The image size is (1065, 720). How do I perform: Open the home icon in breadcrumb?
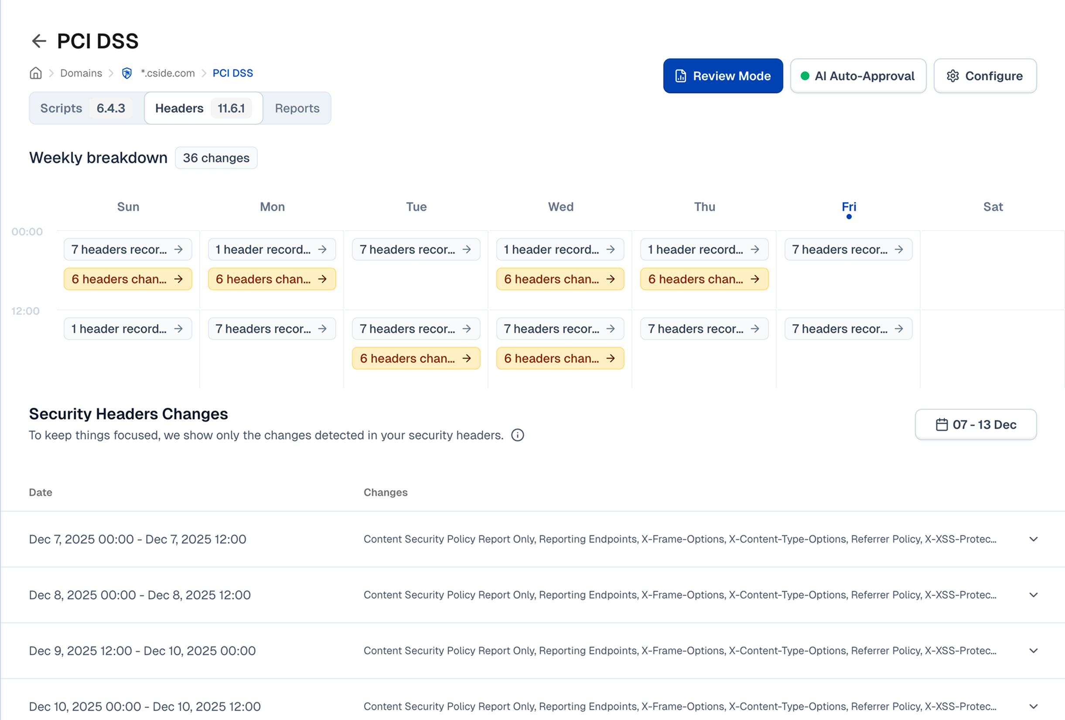click(x=36, y=73)
